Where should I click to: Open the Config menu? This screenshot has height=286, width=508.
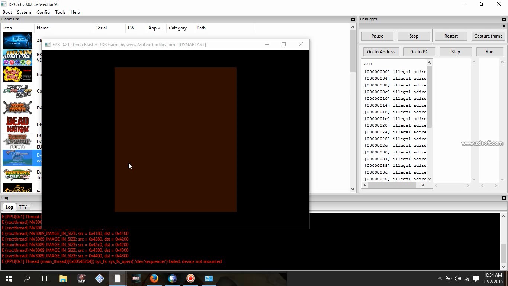click(43, 12)
